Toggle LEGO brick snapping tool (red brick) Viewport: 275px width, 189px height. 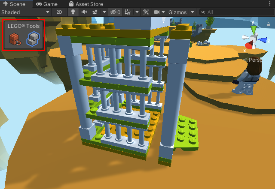15,39
